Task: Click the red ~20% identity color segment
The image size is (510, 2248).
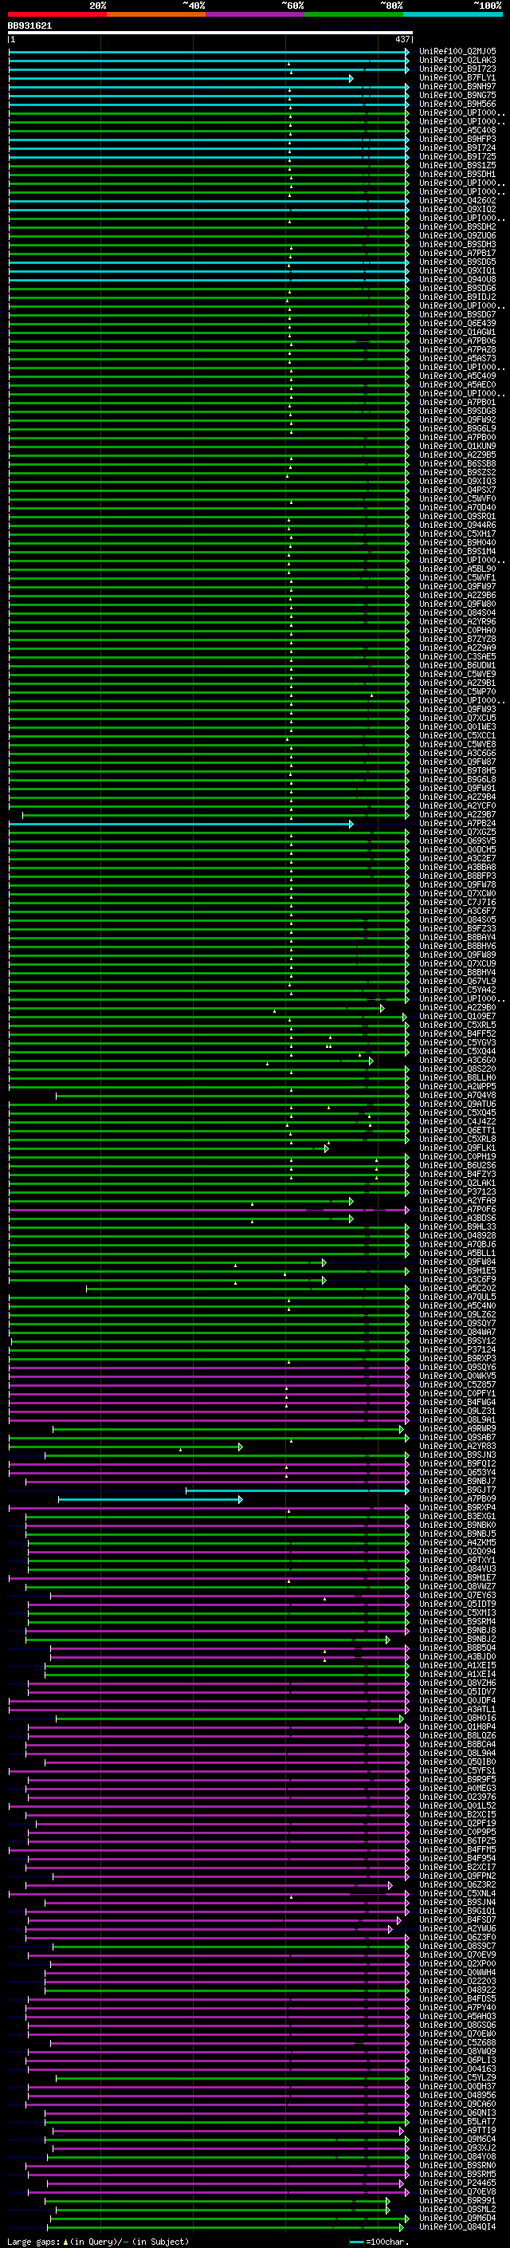Action: point(57,14)
